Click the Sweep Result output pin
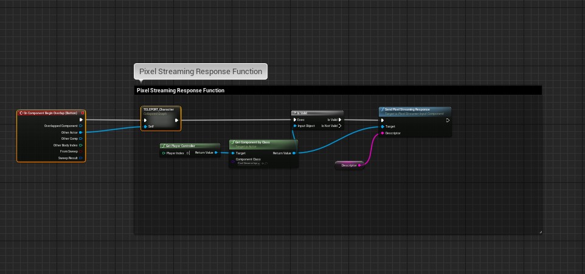The height and width of the screenshot is (274, 585). tap(81, 158)
